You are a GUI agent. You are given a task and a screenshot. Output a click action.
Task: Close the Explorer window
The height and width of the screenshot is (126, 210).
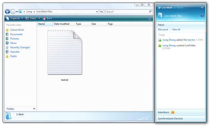tap(149, 5)
